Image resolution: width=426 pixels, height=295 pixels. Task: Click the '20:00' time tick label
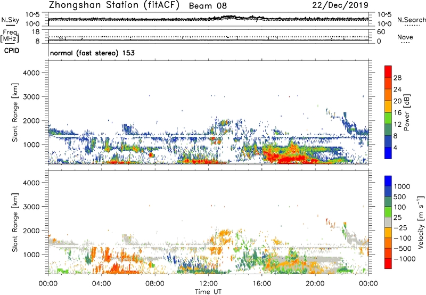click(315, 284)
